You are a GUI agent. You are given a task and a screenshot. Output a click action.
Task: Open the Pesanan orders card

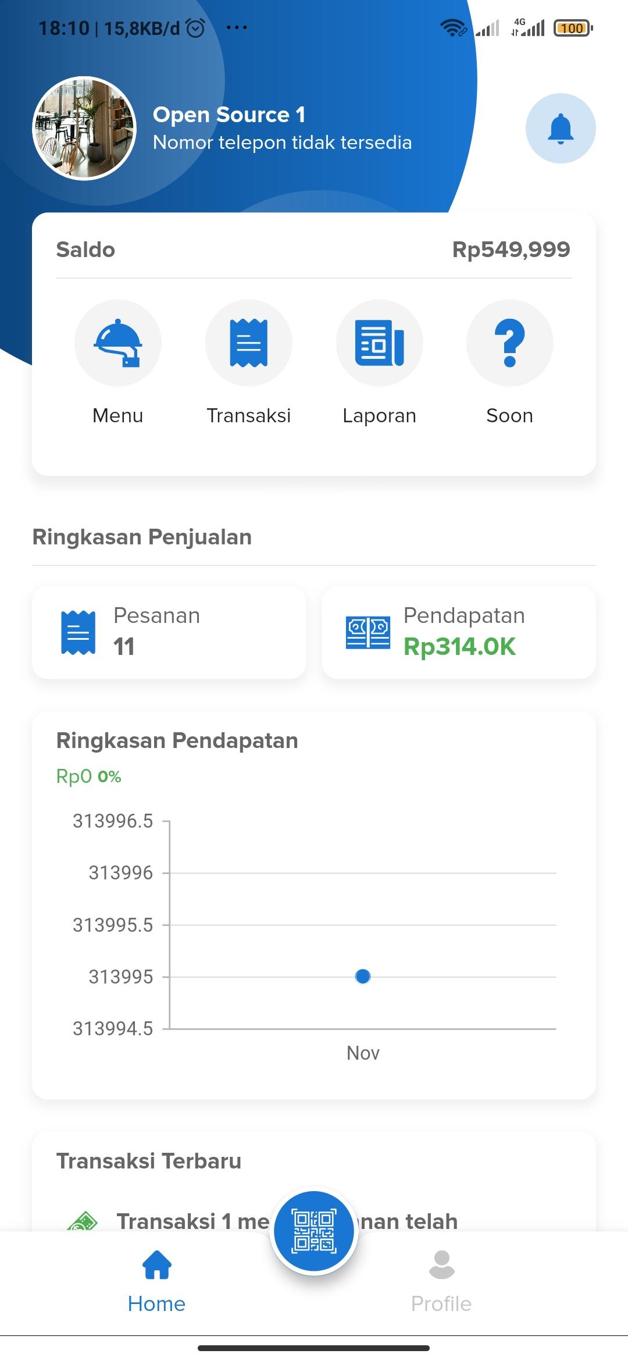click(169, 632)
